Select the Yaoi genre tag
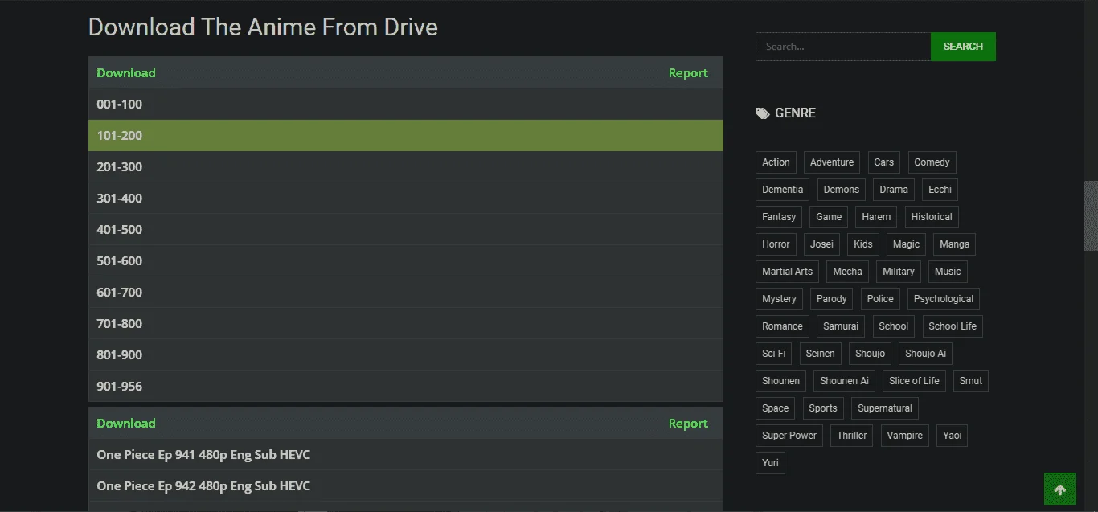The image size is (1098, 512). (x=953, y=436)
